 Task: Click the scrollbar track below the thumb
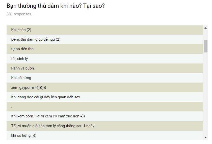point(205,94)
